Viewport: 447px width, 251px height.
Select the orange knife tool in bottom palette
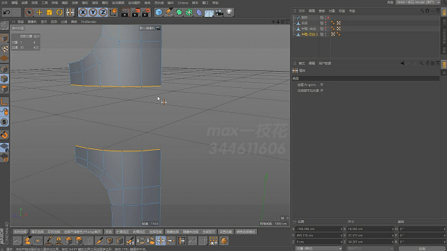(99, 241)
